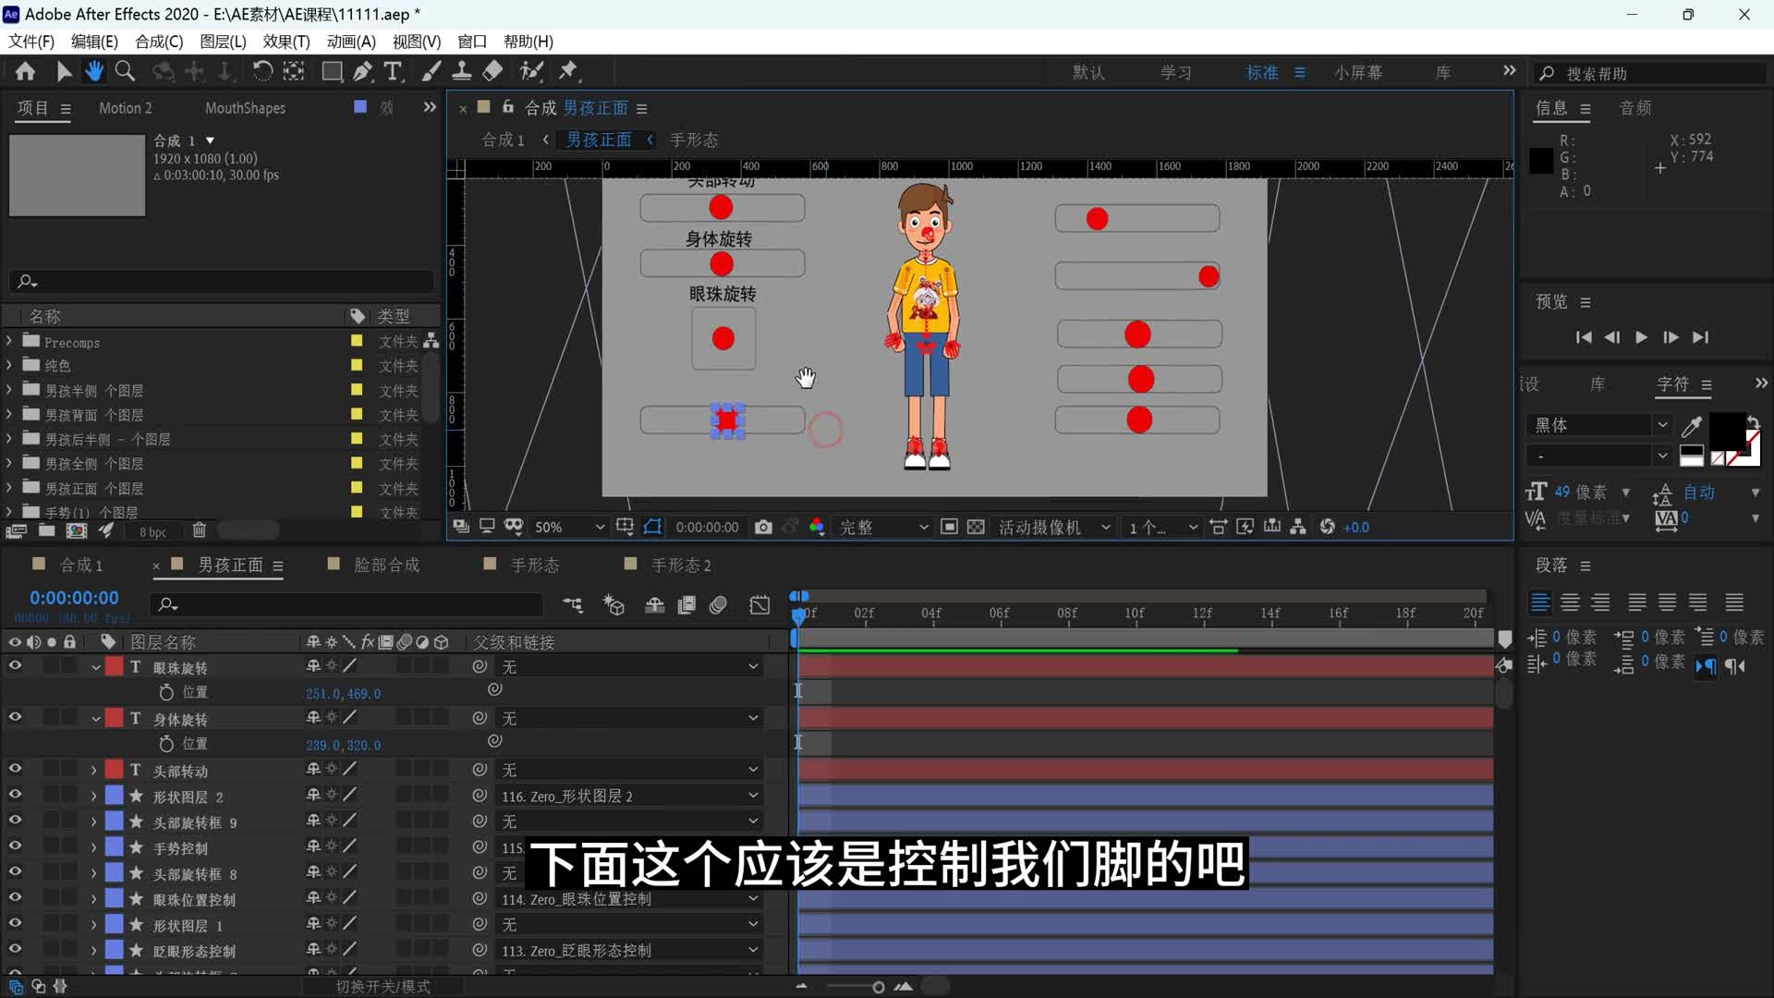
Task: Open the 动画(A) menu
Action: pyautogui.click(x=351, y=42)
